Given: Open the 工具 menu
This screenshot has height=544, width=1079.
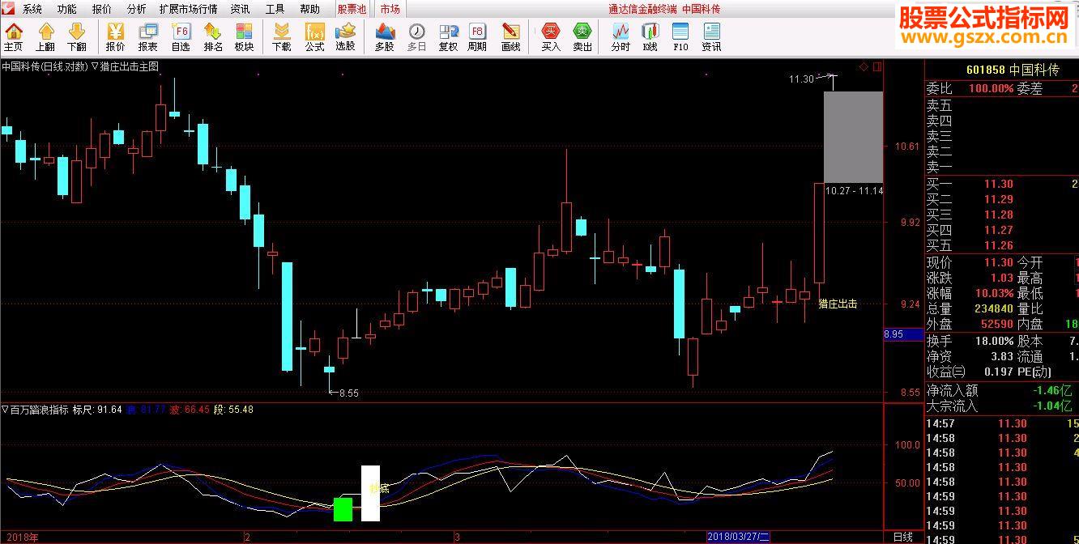Looking at the screenshot, I should [275, 9].
